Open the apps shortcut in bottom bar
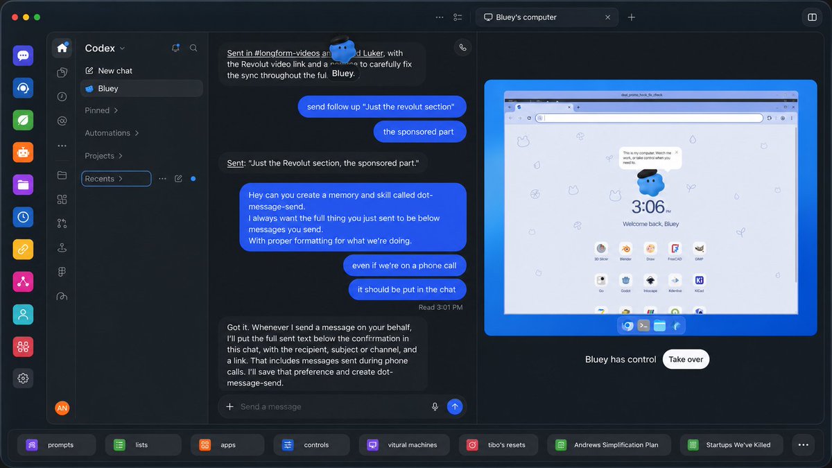 227,445
